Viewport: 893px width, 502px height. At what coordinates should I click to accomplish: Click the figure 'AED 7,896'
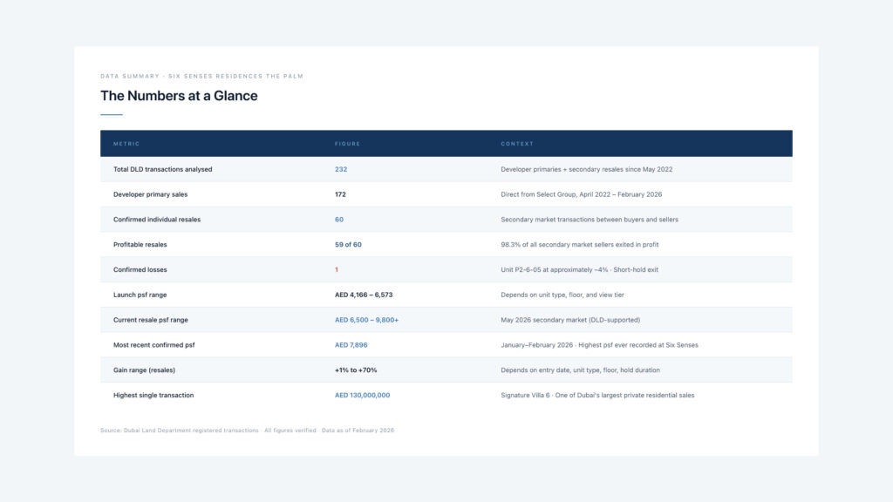pyautogui.click(x=351, y=344)
